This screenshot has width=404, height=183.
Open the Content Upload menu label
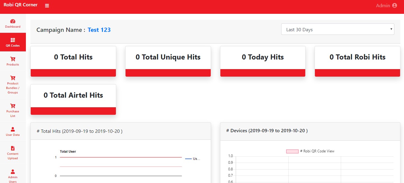[13, 156]
